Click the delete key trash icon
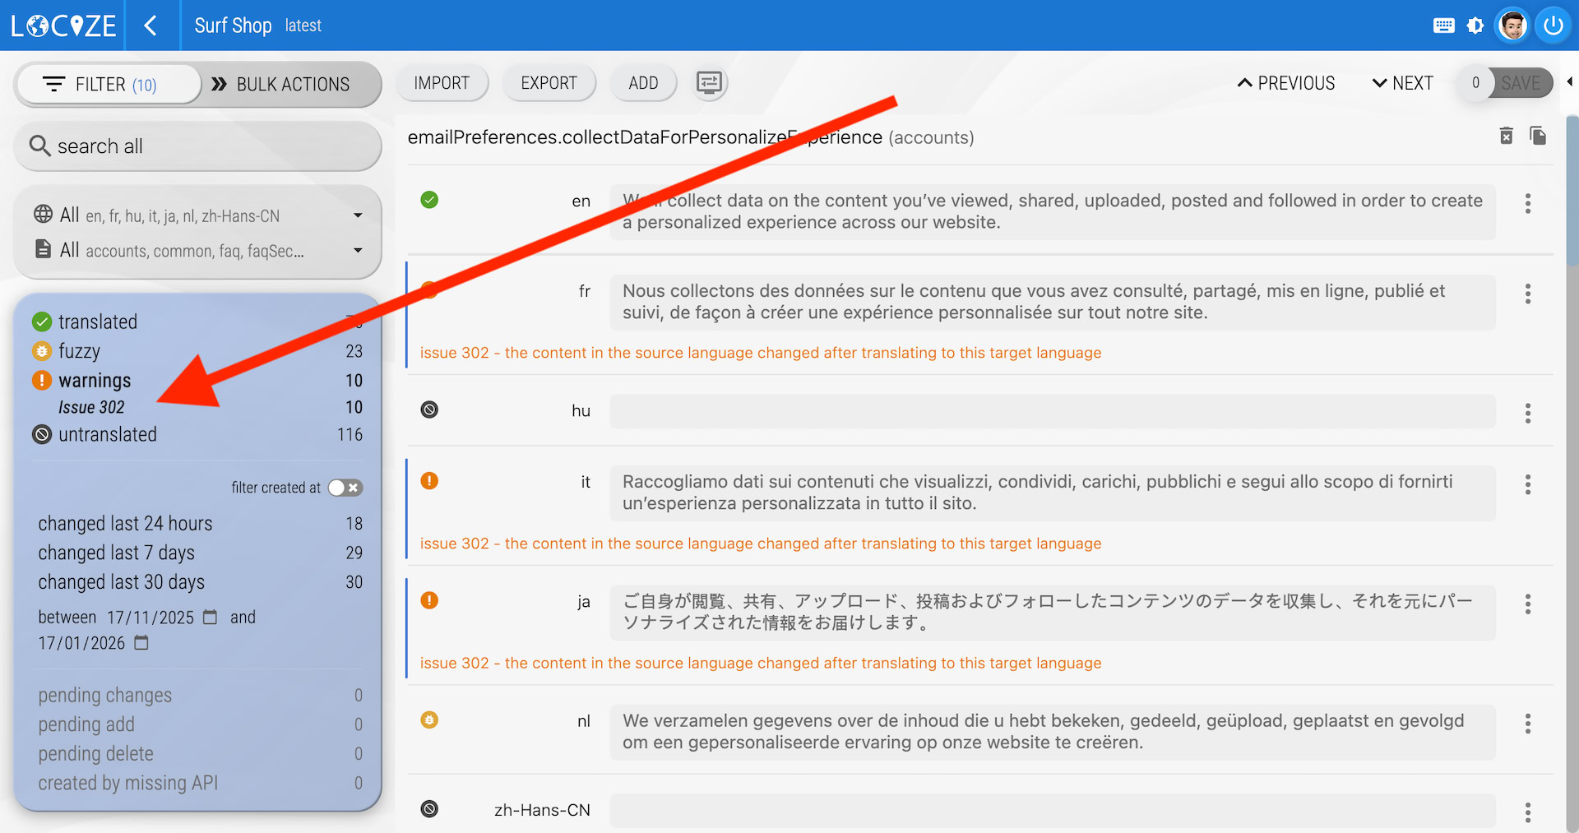The height and width of the screenshot is (833, 1579). [1506, 136]
